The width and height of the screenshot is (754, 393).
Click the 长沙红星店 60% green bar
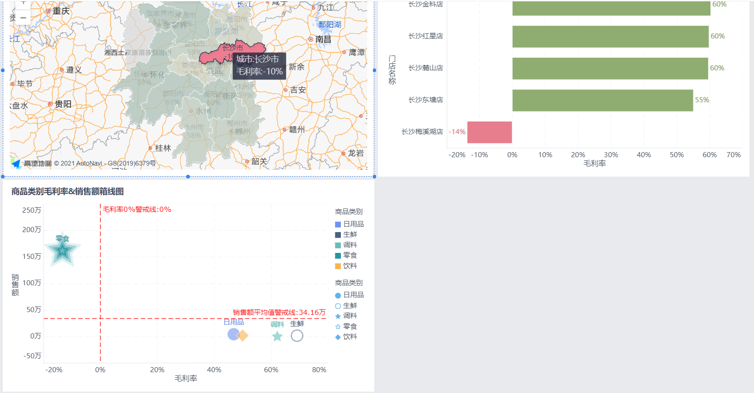point(610,37)
